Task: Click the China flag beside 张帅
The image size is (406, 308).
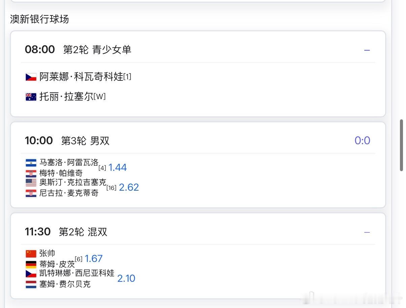Action: [31, 254]
